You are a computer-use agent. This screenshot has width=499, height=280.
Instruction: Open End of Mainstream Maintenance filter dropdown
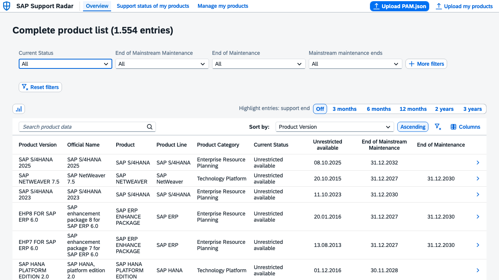point(162,64)
